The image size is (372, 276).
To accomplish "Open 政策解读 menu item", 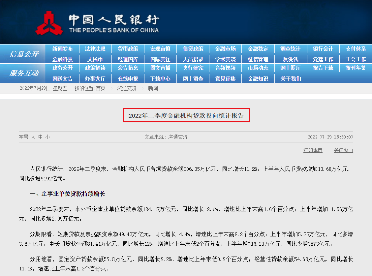I will pos(95,68).
